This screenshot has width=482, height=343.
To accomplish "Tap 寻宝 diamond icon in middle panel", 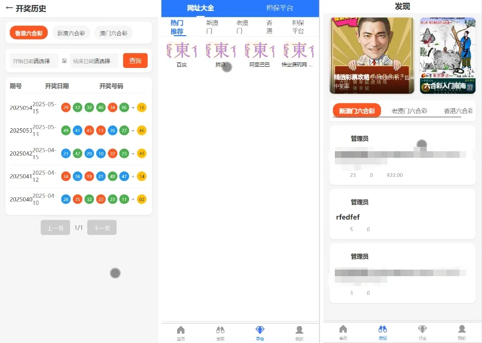I will click(259, 333).
